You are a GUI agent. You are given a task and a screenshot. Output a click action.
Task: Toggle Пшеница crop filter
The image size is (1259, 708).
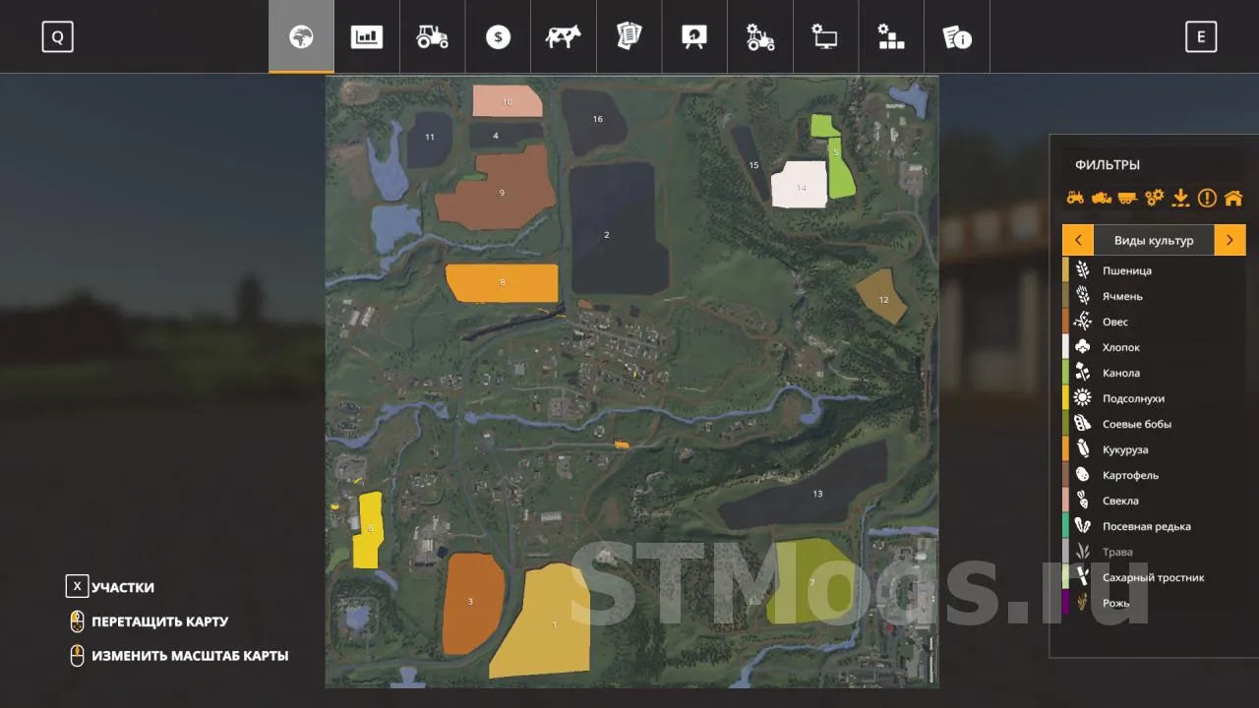[x=1154, y=270]
